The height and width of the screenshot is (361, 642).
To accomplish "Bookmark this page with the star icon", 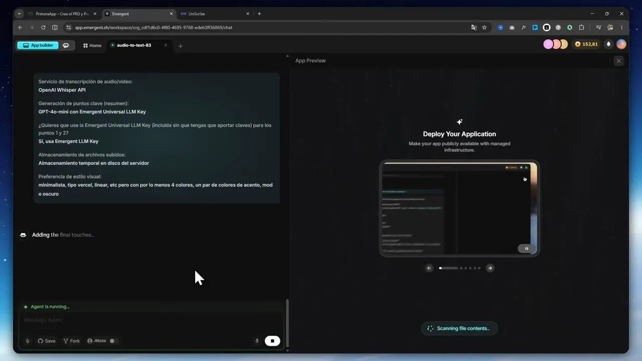I will [485, 28].
